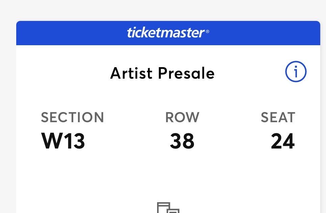326x213 pixels.
Task: Tap the SEAT label
Action: [x=278, y=117]
